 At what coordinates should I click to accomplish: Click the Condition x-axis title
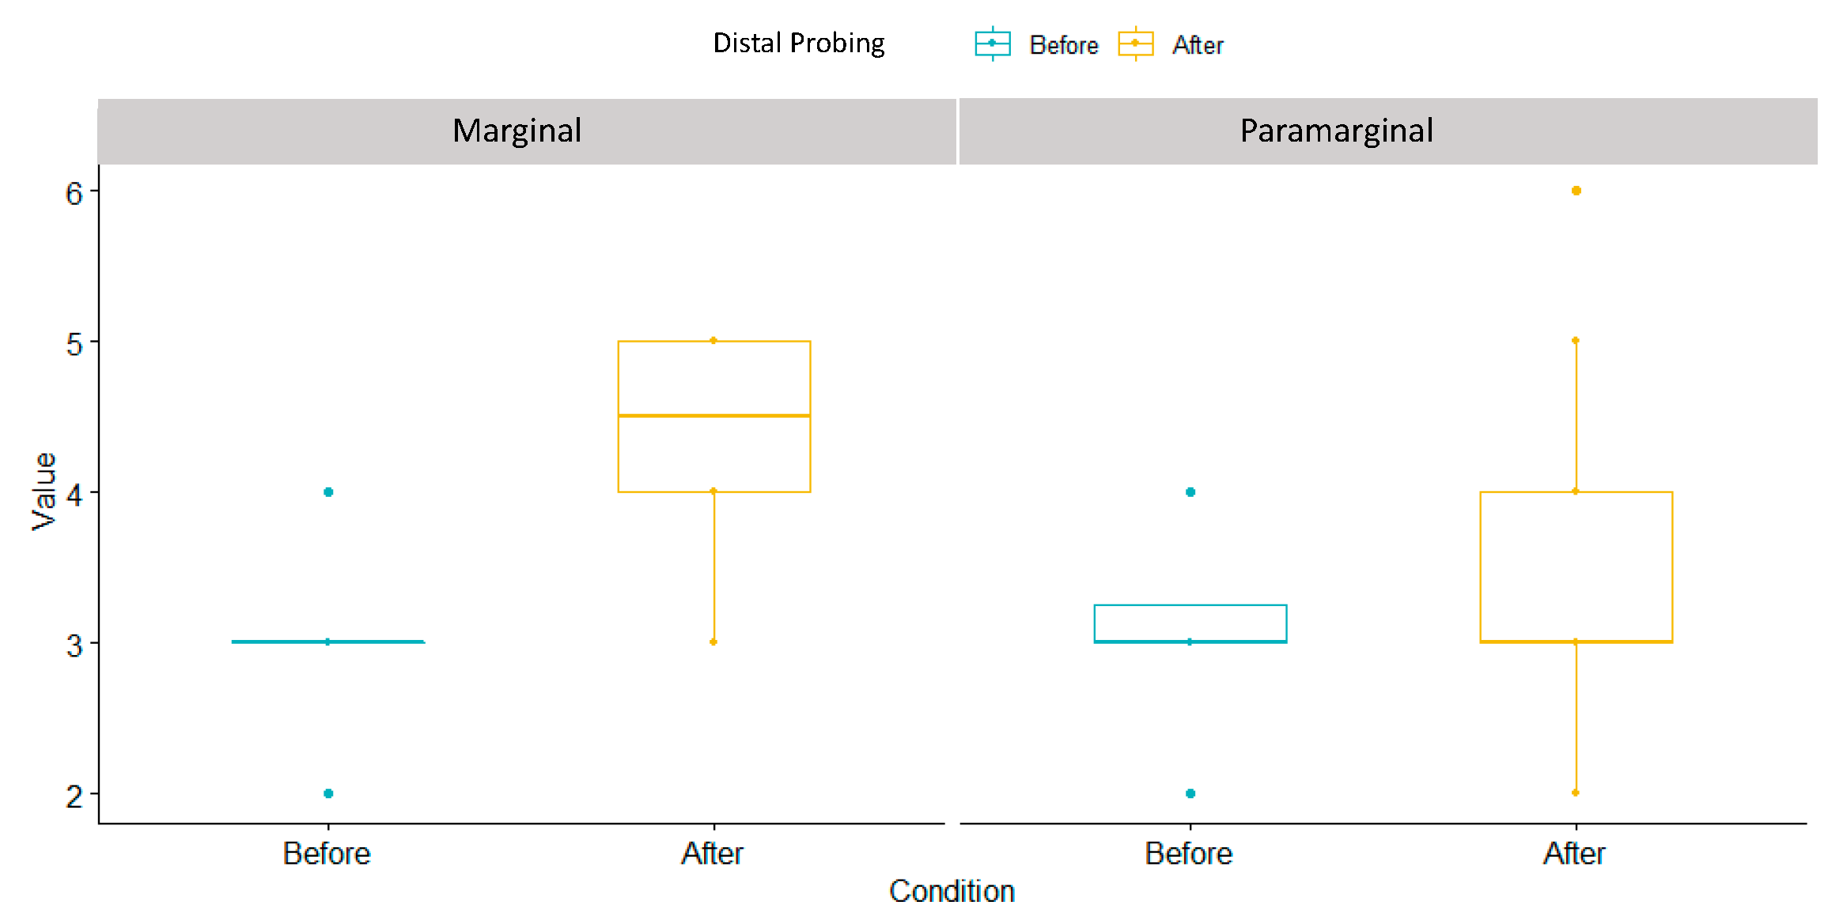(x=952, y=892)
